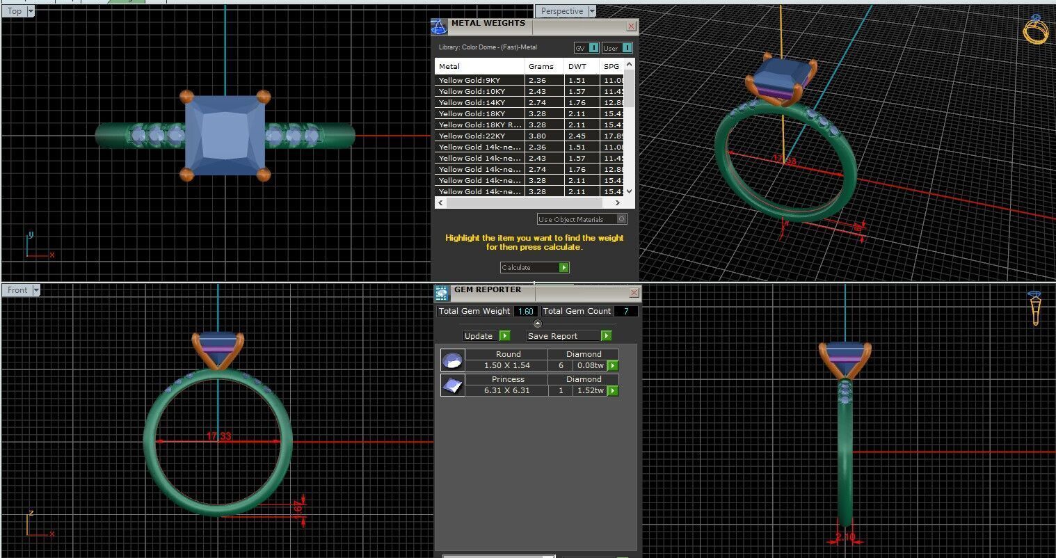Click the Princess shape label
Screen dimensions: 1056x558
pyautogui.click(x=508, y=379)
